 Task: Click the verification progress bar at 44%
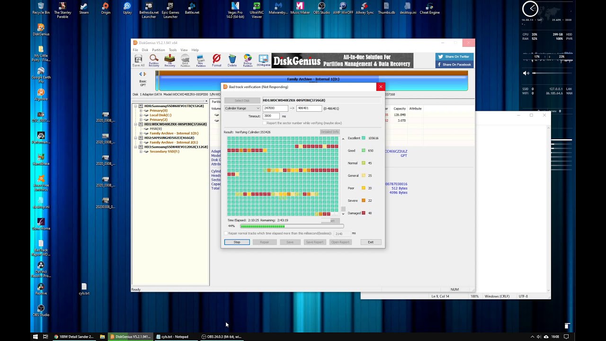point(292,226)
